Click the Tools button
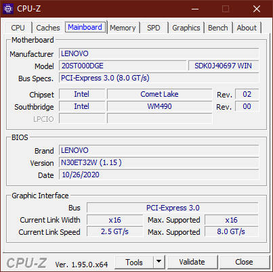 point(134,263)
